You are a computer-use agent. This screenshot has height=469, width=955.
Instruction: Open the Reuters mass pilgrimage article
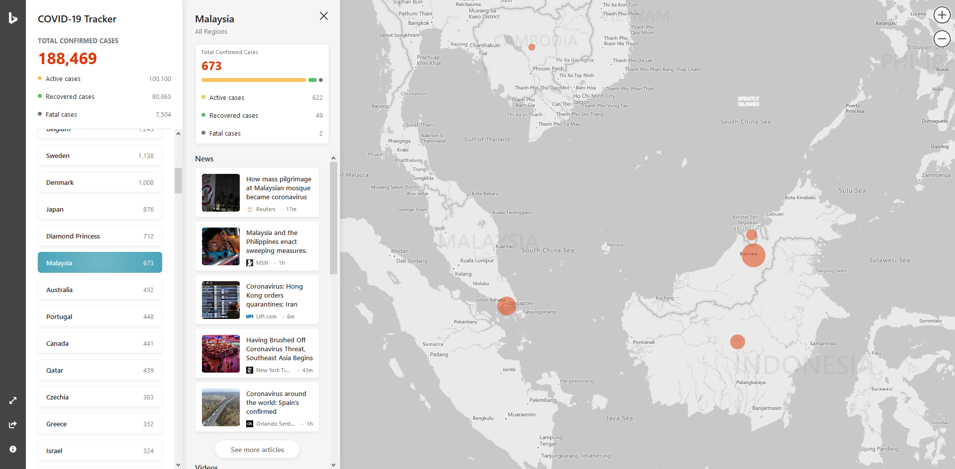coord(279,188)
